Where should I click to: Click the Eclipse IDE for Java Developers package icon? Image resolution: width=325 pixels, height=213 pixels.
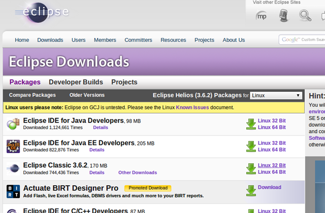coord(13,124)
